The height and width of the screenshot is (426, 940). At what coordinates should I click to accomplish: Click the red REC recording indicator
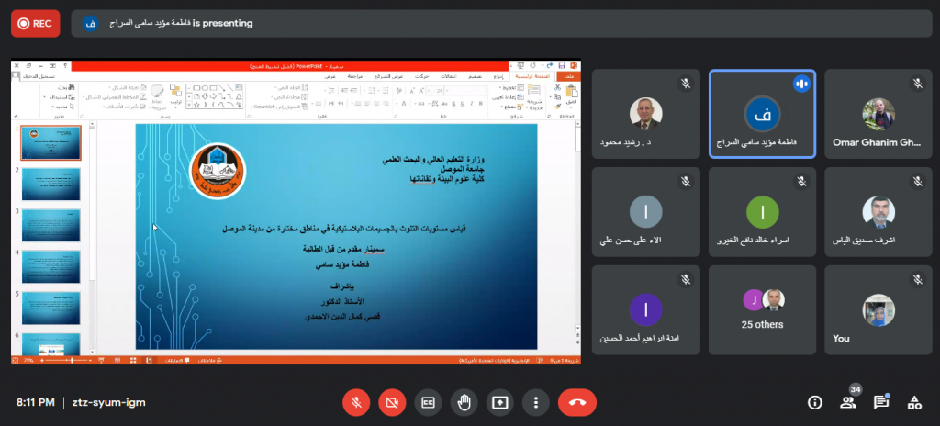point(35,24)
